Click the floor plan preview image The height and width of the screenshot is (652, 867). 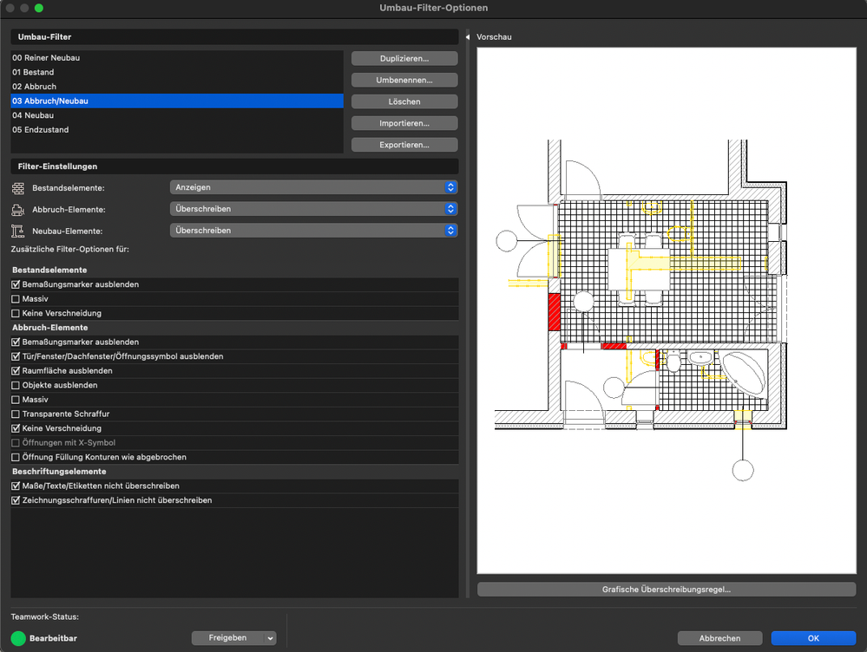click(667, 310)
